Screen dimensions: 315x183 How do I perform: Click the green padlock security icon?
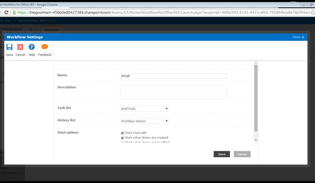(14, 13)
